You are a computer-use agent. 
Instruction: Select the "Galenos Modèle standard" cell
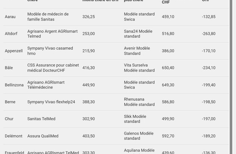139,136
